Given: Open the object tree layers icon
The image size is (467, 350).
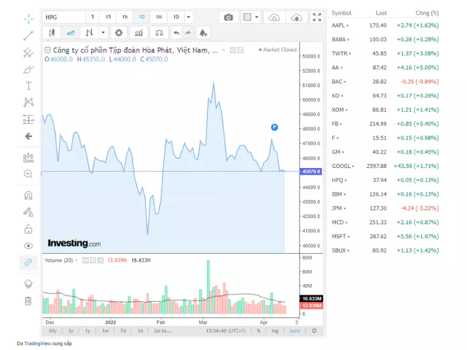Looking at the screenshot, I should click(28, 284).
